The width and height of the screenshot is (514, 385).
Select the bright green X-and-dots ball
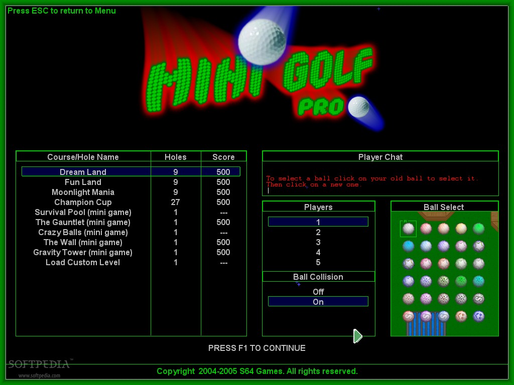coord(461,281)
